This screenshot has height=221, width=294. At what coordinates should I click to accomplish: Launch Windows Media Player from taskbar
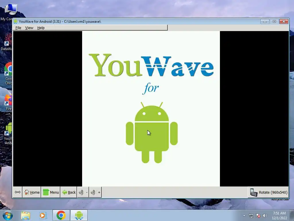point(43,215)
